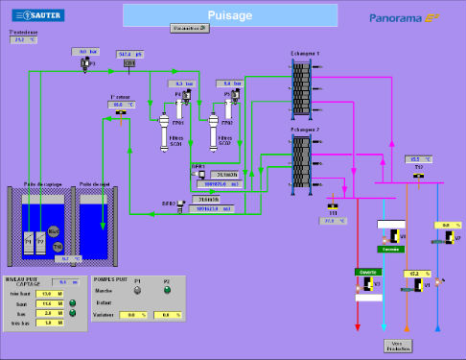466x360 pixels.
Task: Click the FP01 filter cartridge icon
Action: tap(179, 109)
